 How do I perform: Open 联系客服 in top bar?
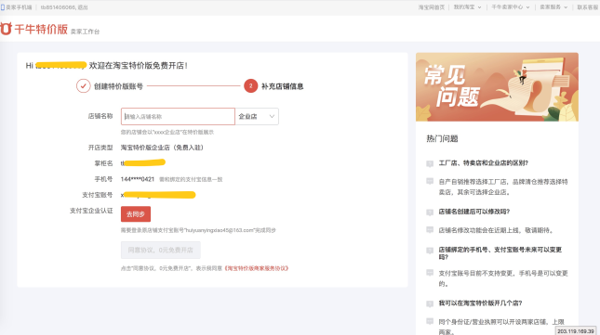tap(588, 7)
